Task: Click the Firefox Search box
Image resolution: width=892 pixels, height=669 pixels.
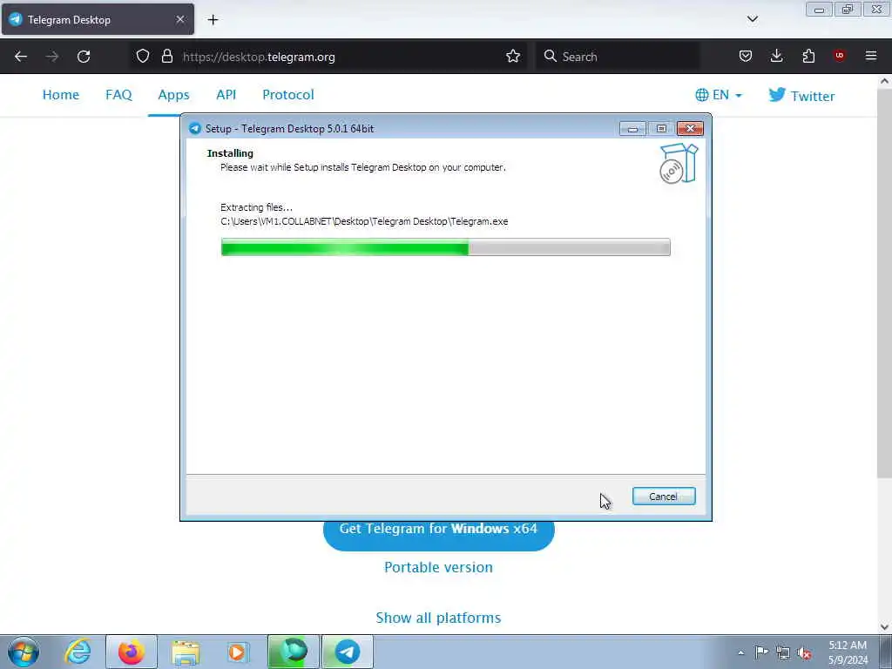Action: (x=618, y=57)
